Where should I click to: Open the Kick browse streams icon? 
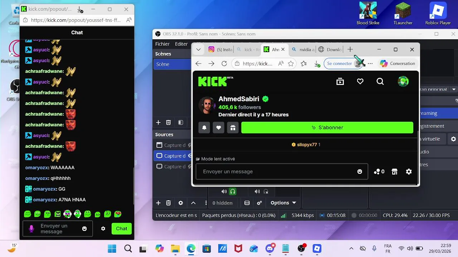pyautogui.click(x=340, y=82)
